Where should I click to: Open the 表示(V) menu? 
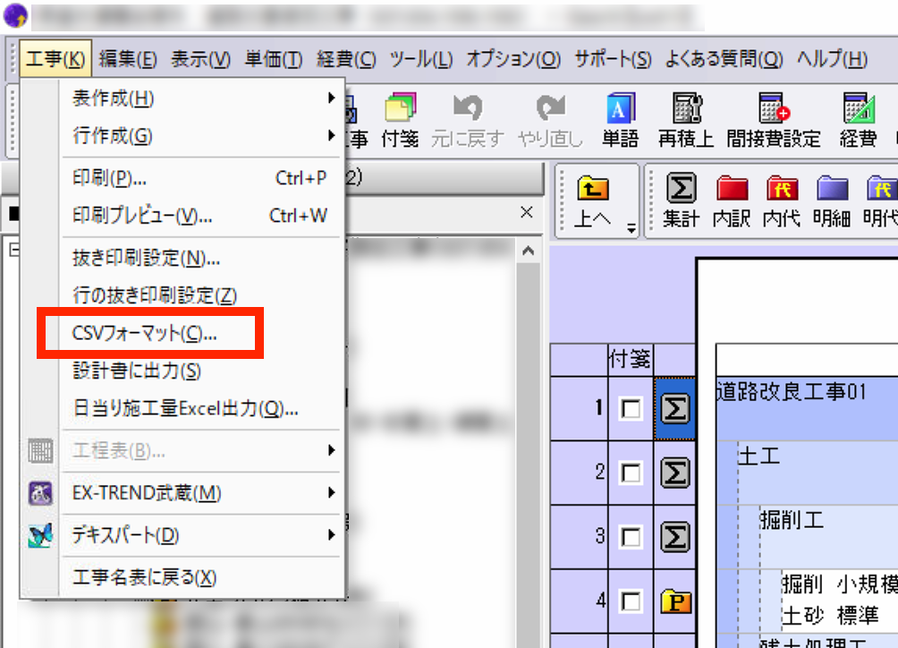[x=200, y=59]
